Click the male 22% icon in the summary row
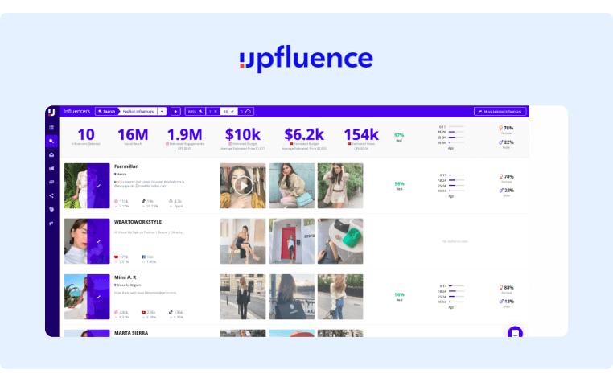 point(501,142)
